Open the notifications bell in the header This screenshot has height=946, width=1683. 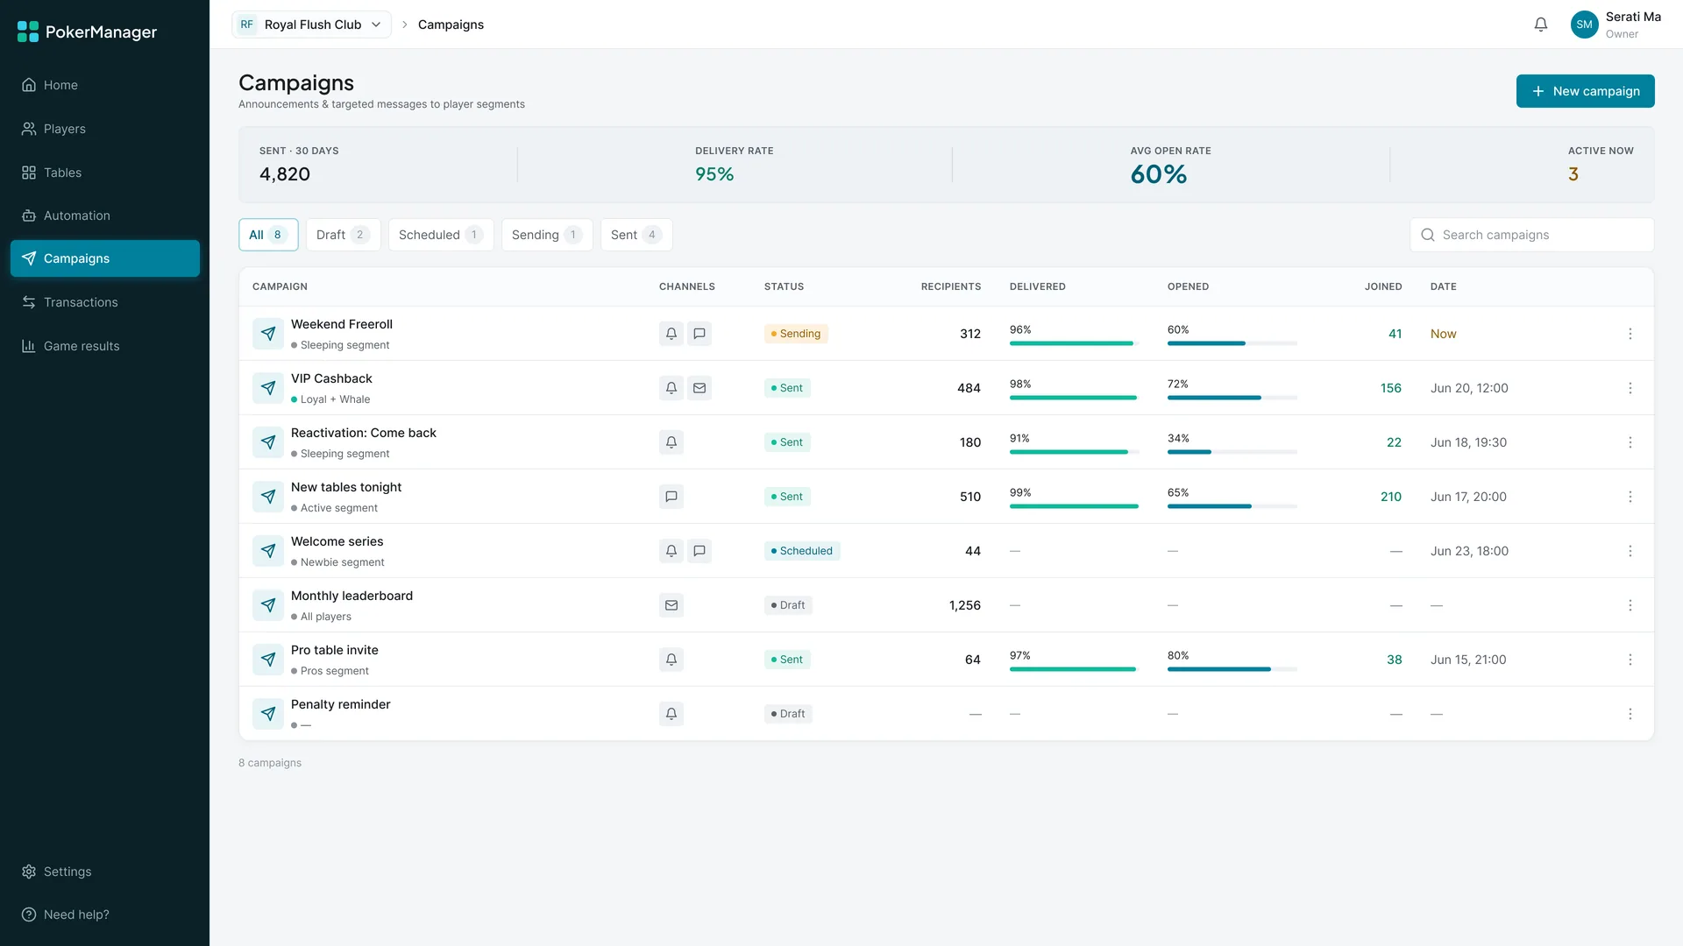click(1541, 25)
